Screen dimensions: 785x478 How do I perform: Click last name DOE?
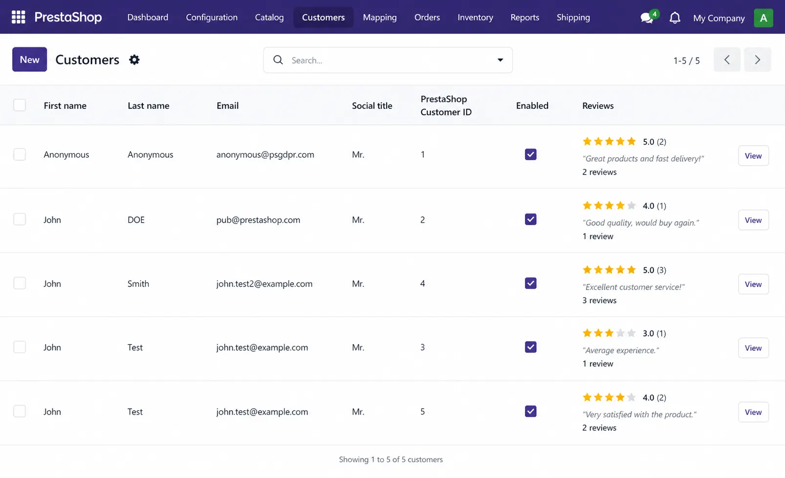coord(136,220)
